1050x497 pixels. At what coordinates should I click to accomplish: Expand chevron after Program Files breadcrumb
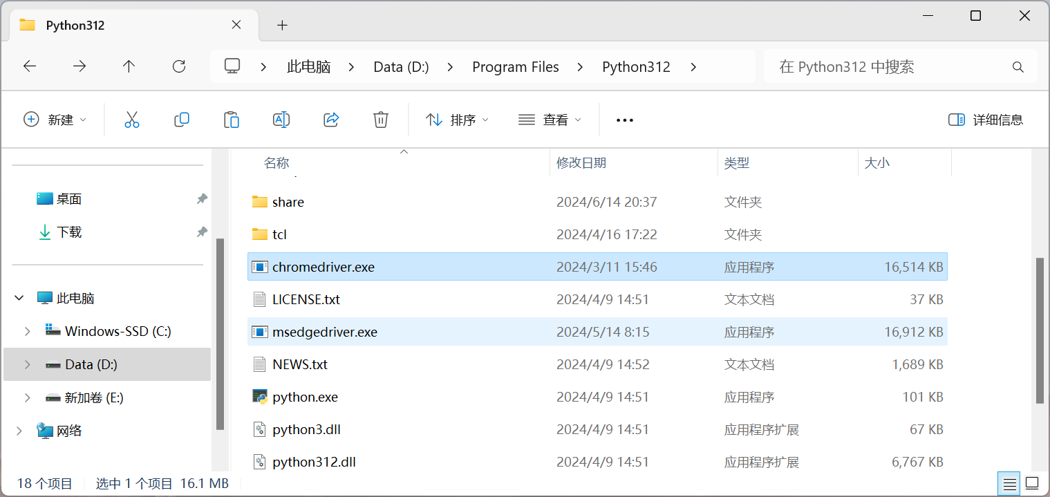click(581, 67)
